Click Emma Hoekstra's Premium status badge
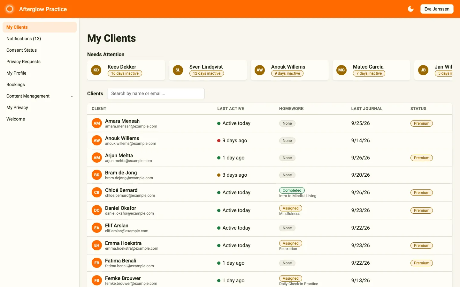460x287 pixels. [422, 246]
